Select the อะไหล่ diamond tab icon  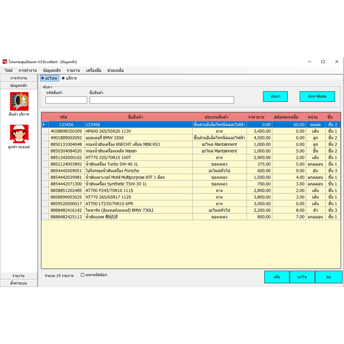[43, 78]
